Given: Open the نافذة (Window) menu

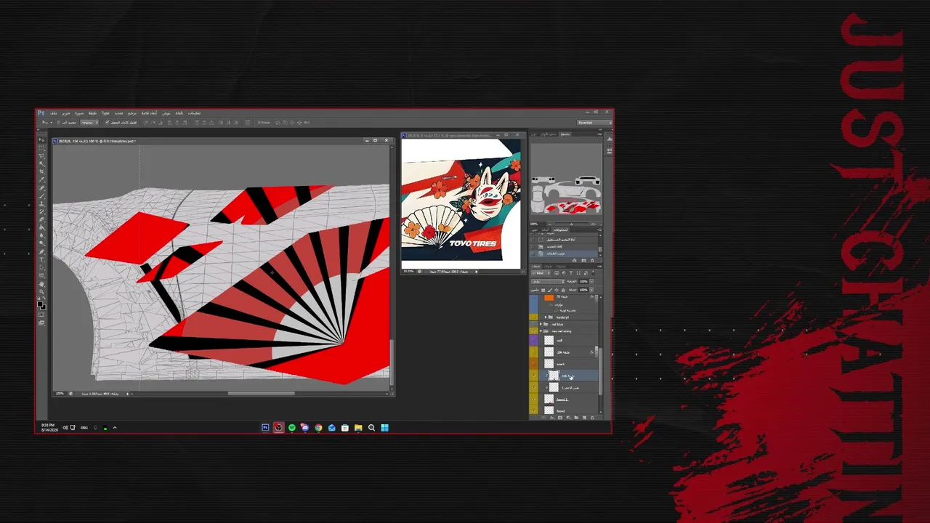Looking at the screenshot, I should (x=179, y=113).
